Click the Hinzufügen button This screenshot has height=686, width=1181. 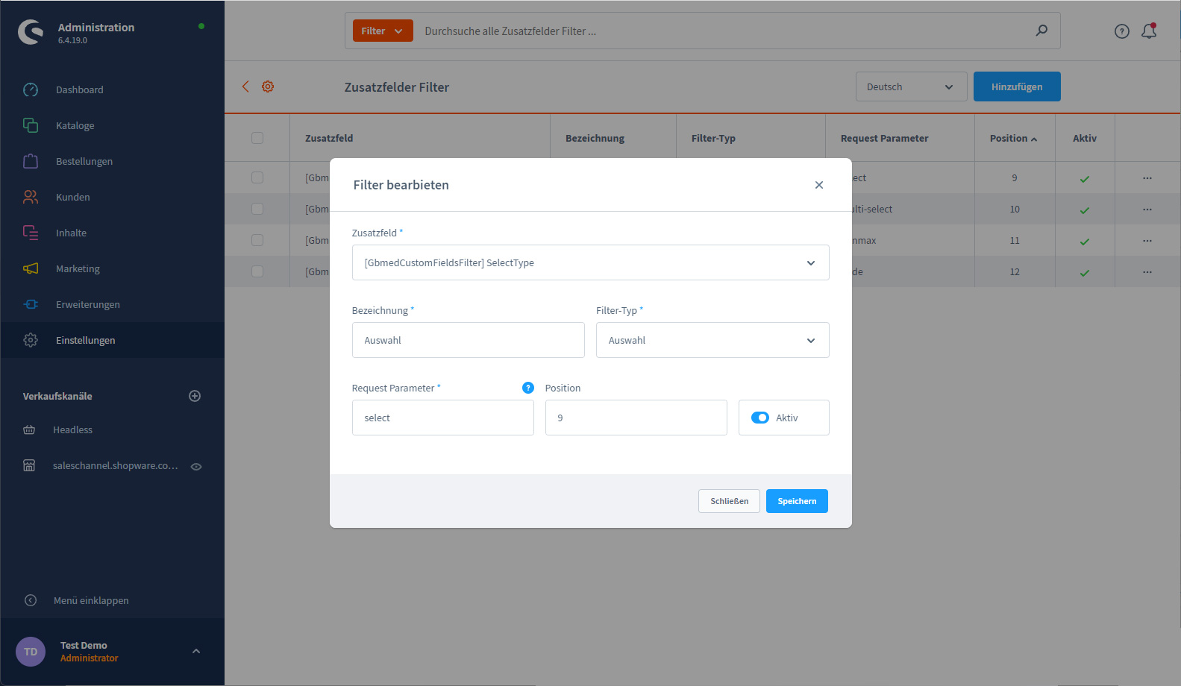pyautogui.click(x=1017, y=86)
